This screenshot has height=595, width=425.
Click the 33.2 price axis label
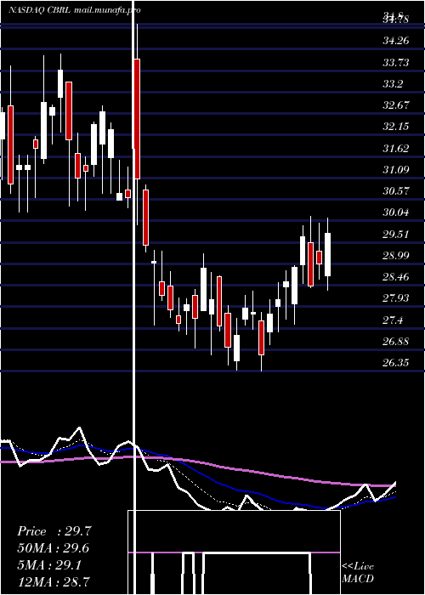tap(393, 84)
